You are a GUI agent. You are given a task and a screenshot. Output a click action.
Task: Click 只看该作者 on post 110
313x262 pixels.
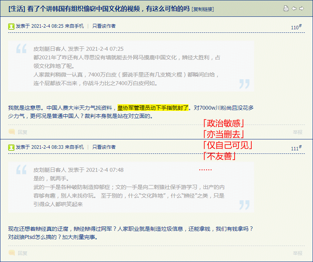[x=104, y=26]
